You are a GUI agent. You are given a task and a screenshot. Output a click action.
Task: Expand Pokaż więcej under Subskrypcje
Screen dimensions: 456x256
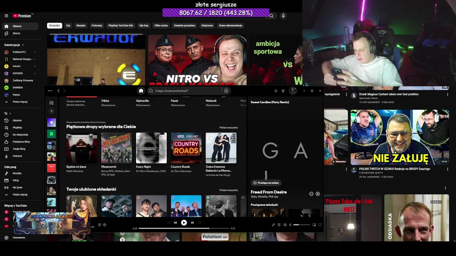[20, 102]
